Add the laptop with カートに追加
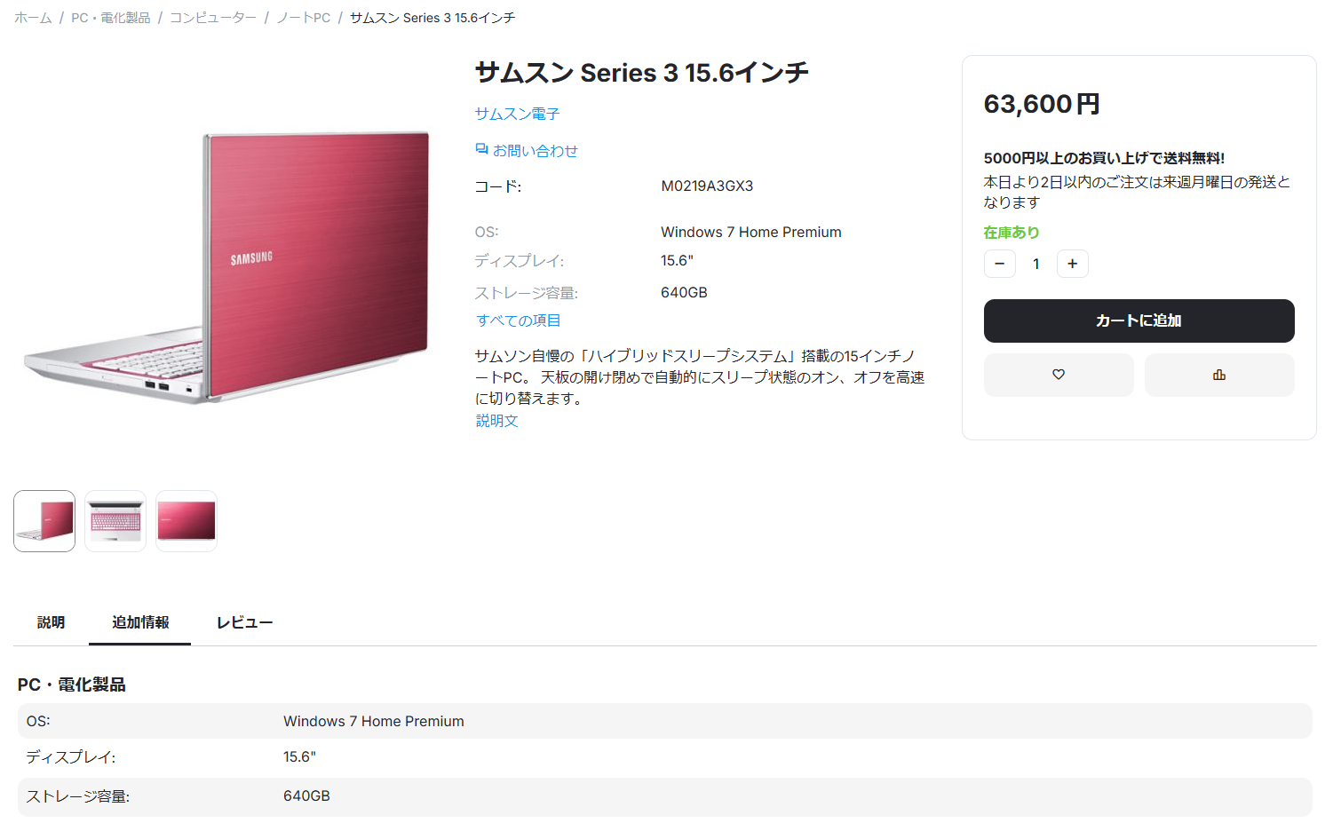The width and height of the screenshot is (1333, 823). pyautogui.click(x=1138, y=320)
